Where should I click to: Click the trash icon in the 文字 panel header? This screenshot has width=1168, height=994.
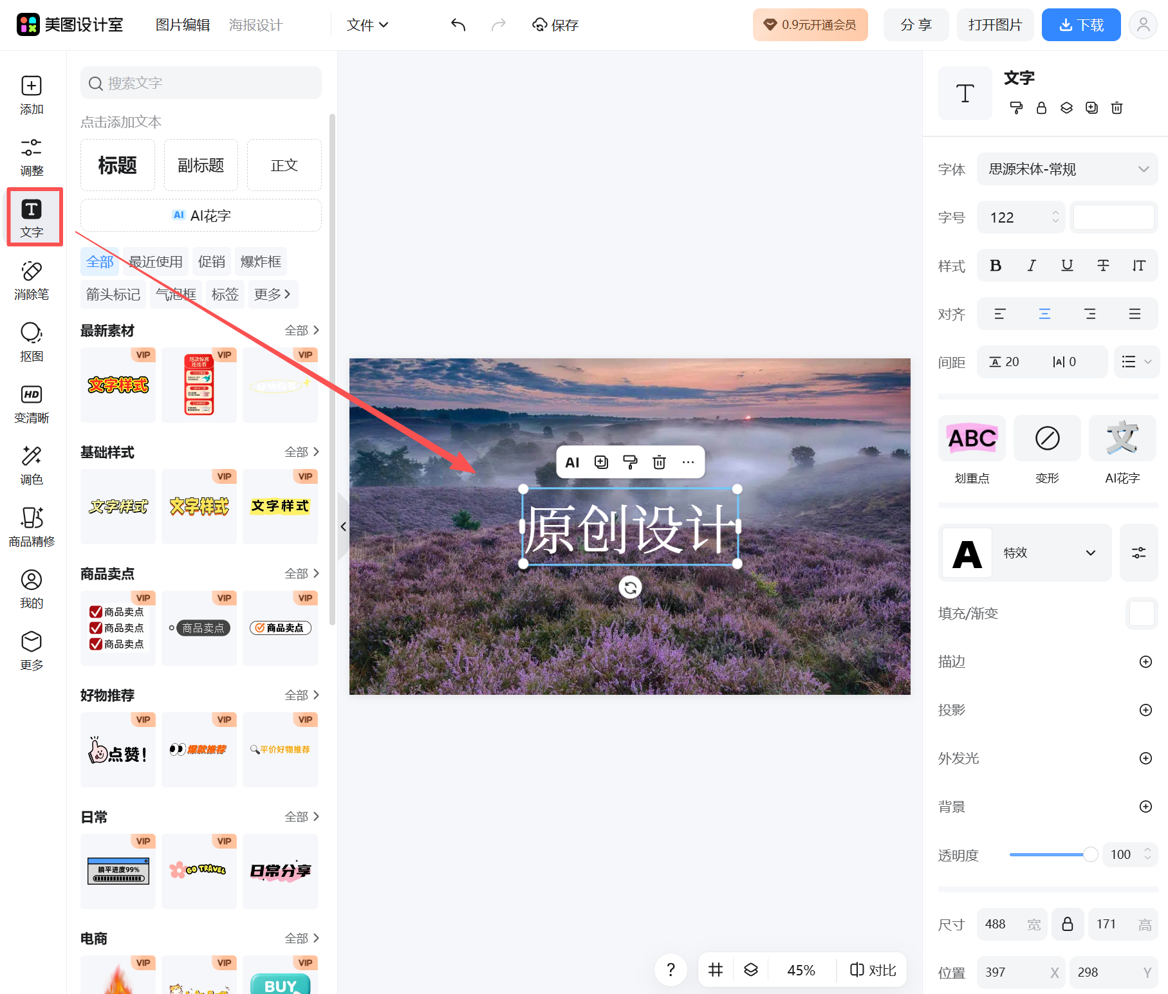[1117, 107]
